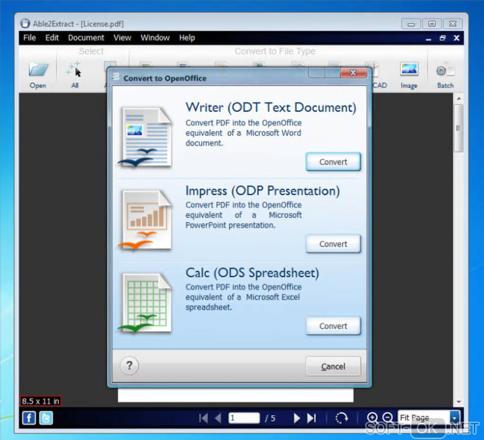
Task: Click the Twitter icon in status bar
Action: (46, 418)
